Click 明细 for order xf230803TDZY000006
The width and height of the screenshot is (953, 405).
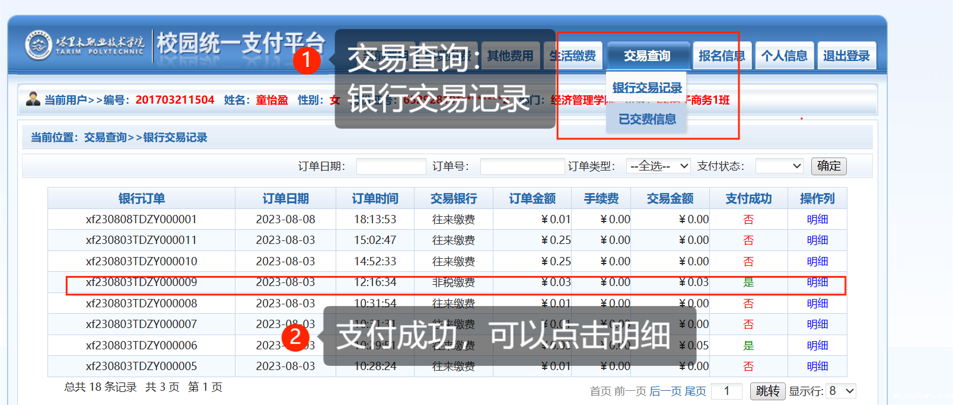point(817,345)
